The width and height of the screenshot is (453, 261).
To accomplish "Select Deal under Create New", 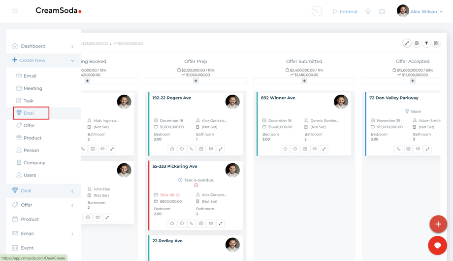I will (29, 113).
